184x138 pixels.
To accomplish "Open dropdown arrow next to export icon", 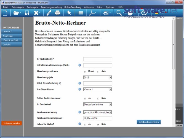I will (110, 13).
